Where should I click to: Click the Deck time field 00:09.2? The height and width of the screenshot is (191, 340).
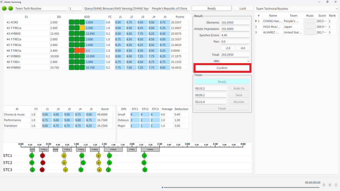[210, 95]
